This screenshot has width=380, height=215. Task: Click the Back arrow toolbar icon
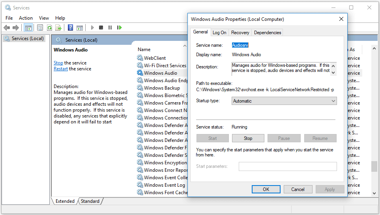(7, 28)
